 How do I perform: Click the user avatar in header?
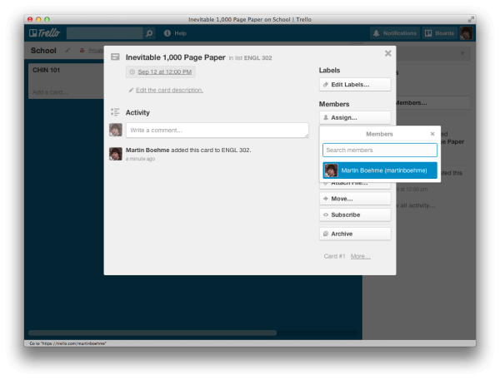[x=466, y=33]
